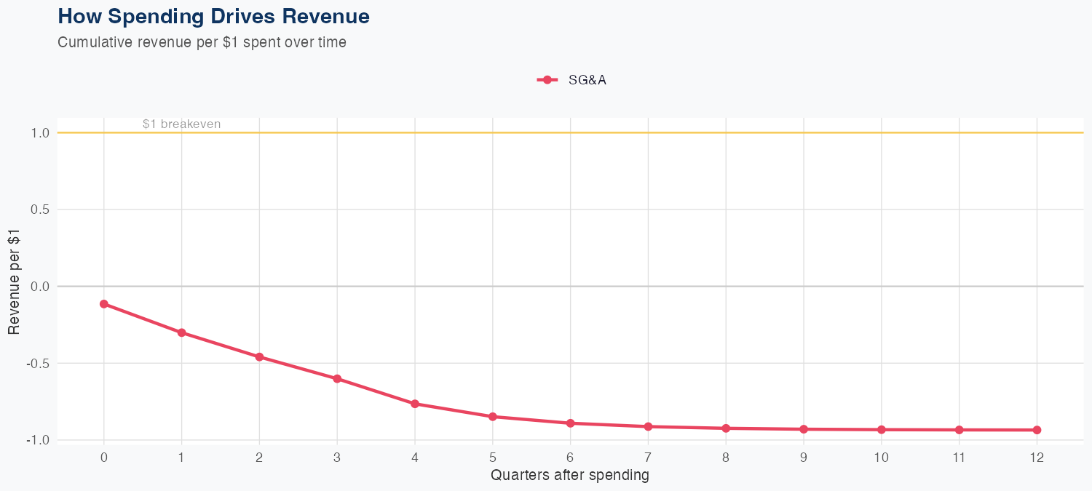The height and width of the screenshot is (491, 1092).
Task: Choose the data point at quarter 7
Action: tap(648, 426)
